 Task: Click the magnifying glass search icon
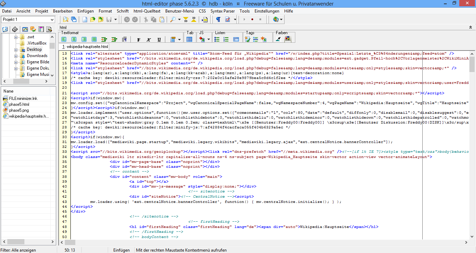point(173,19)
